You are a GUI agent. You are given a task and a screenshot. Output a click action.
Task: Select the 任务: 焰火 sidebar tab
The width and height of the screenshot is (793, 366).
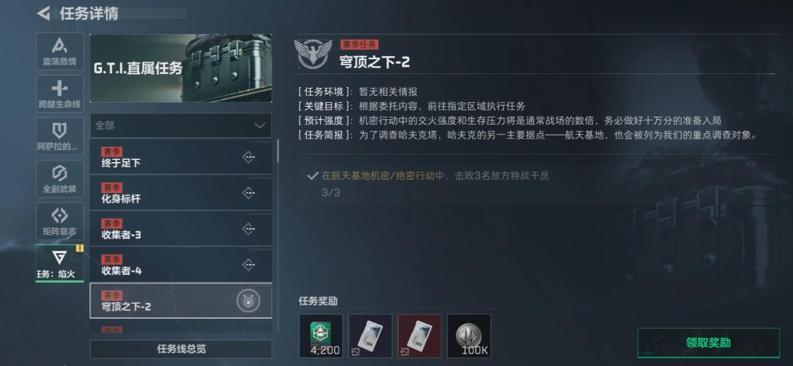tap(60, 263)
